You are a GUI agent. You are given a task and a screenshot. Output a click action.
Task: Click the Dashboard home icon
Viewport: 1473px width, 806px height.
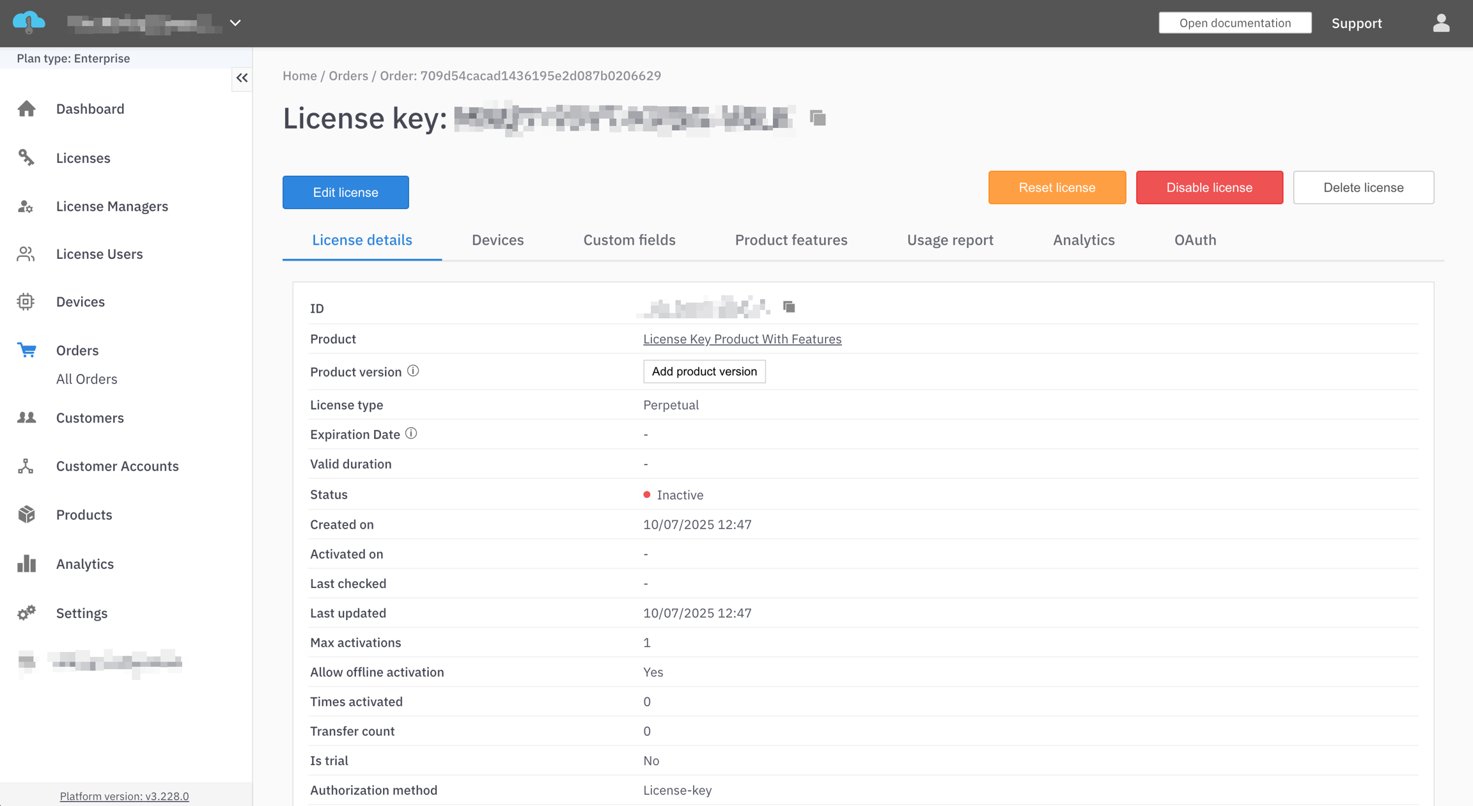[26, 109]
